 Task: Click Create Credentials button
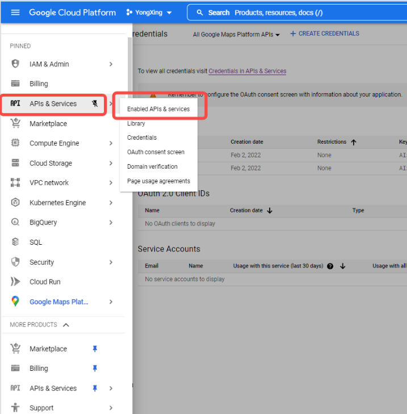point(325,34)
